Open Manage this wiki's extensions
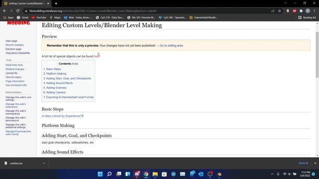Screen dimensions: 319x179 (15, 105)
